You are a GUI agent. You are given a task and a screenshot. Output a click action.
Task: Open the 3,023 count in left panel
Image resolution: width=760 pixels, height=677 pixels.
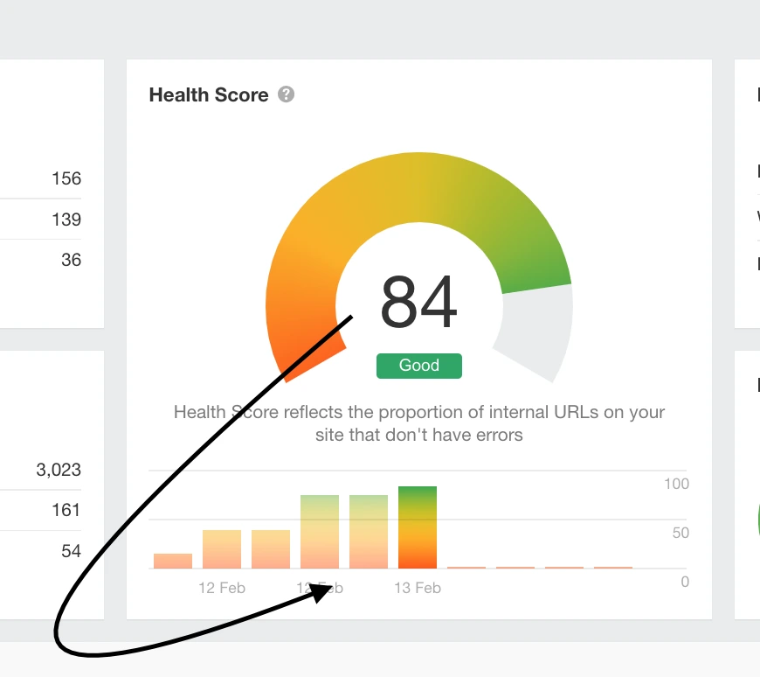pyautogui.click(x=59, y=470)
